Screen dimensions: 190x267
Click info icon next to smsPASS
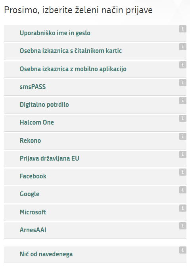pos(182,83)
